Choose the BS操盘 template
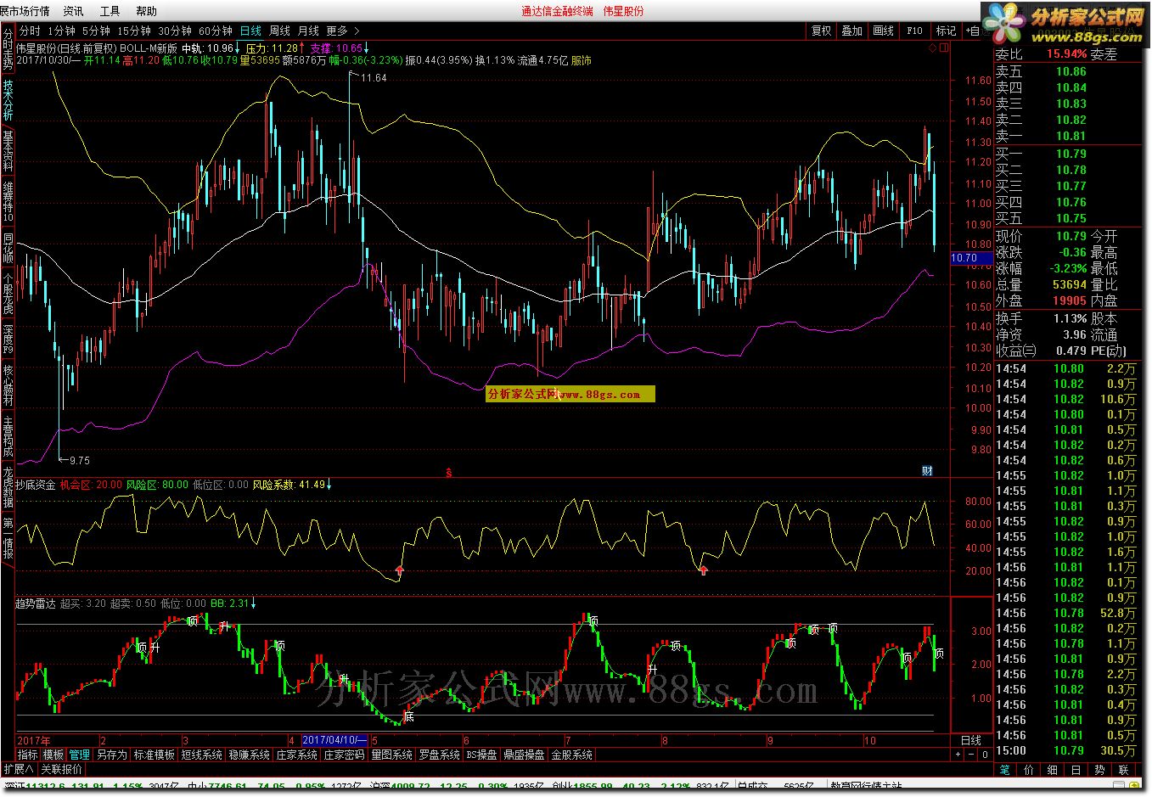Image resolution: width=1152 pixels, height=797 pixels. 481,755
